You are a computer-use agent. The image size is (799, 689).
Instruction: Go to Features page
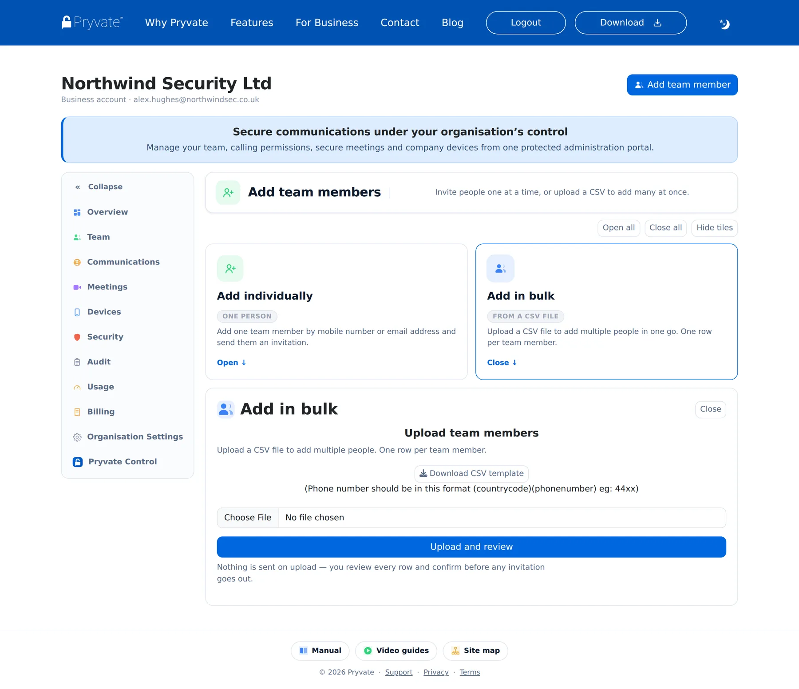[x=252, y=23]
